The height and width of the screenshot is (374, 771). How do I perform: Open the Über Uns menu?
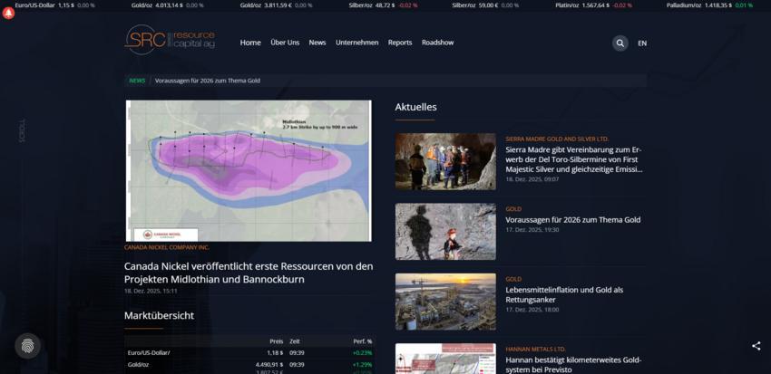285,43
